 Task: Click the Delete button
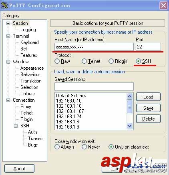(148, 119)
